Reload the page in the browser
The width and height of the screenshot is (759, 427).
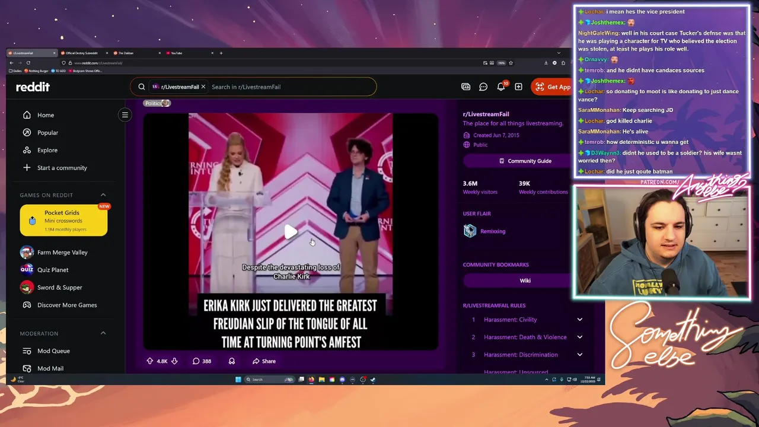pyautogui.click(x=28, y=63)
